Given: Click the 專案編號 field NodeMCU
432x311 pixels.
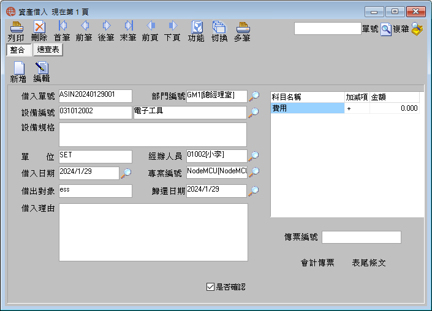Looking at the screenshot, I should [x=216, y=172].
